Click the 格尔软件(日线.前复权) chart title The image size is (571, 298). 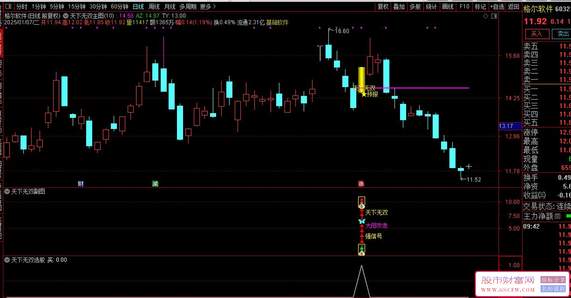33,16
